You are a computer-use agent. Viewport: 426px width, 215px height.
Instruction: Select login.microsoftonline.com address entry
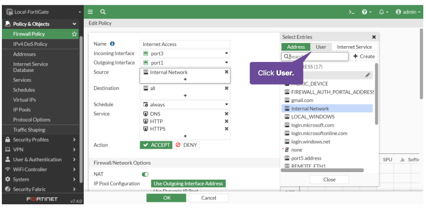click(327, 133)
